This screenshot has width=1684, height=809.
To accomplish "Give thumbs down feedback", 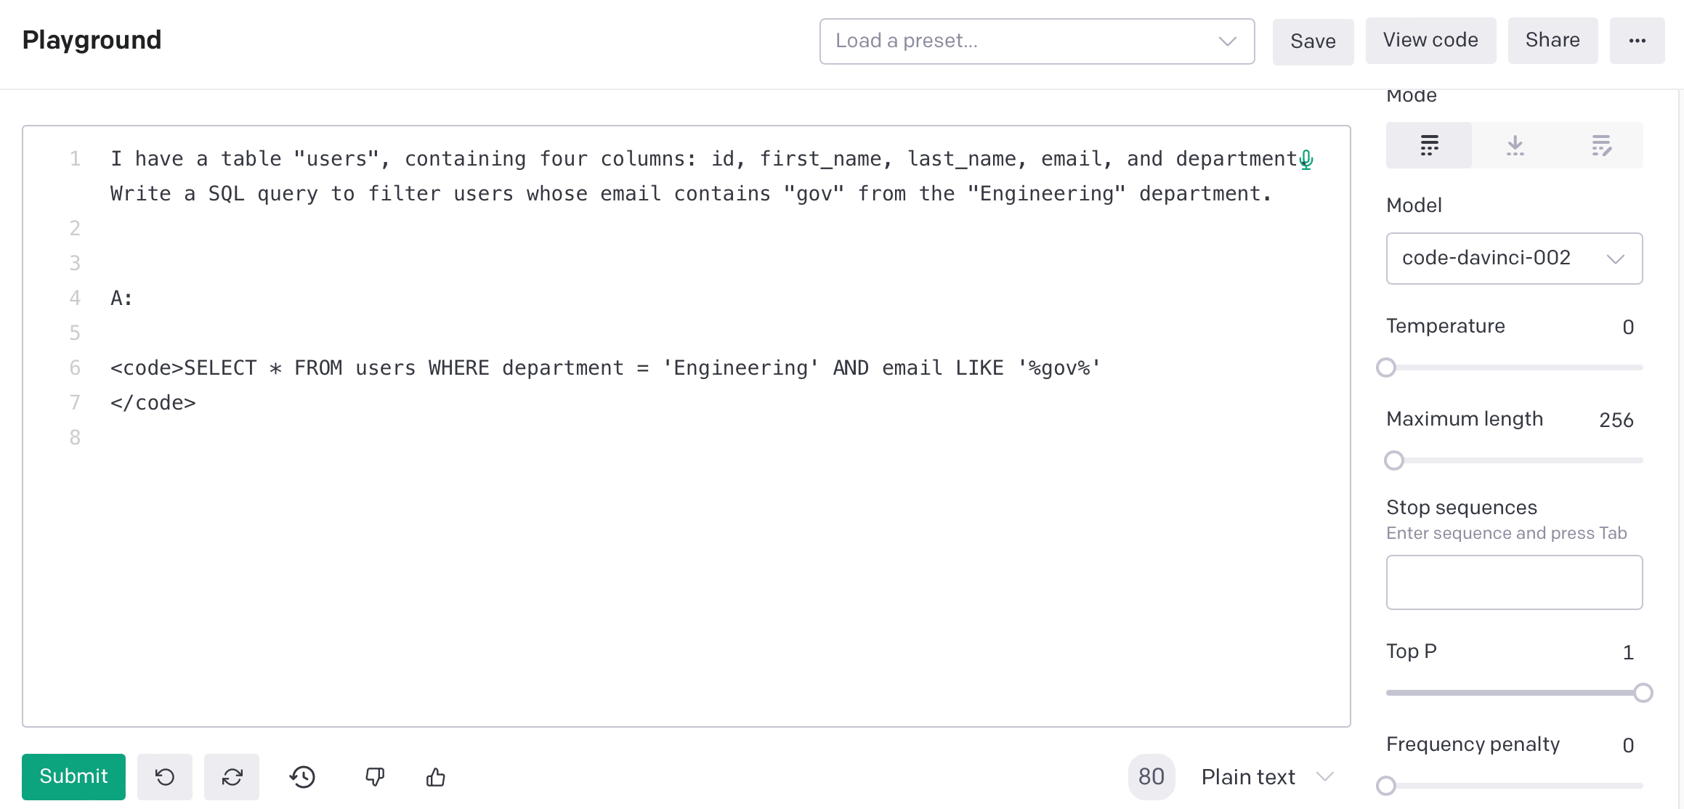I will pyautogui.click(x=374, y=776).
